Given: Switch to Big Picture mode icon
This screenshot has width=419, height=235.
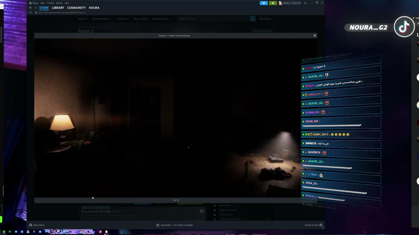Looking at the screenshot, I should click(305, 3).
